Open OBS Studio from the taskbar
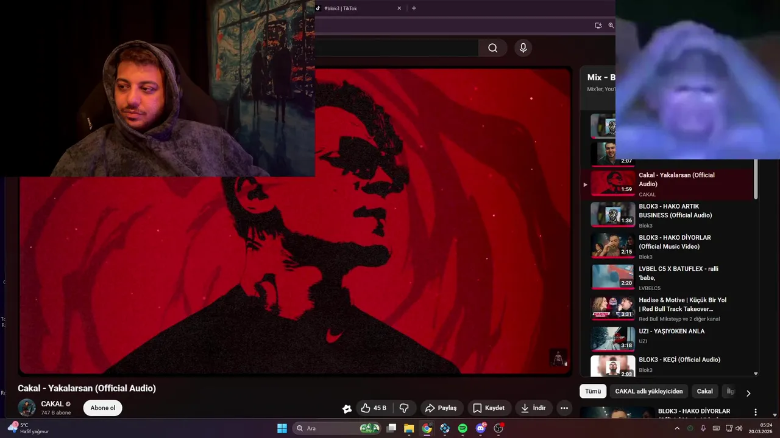Screen dimensions: 780x438 point(498,428)
